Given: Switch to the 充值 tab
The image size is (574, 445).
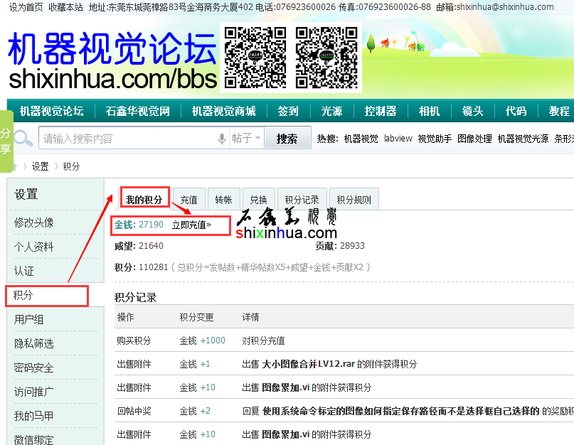Looking at the screenshot, I should coord(188,200).
